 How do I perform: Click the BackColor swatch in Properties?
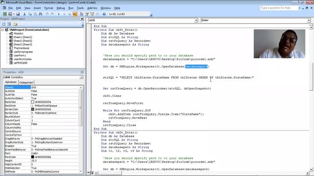pyautogui.click(x=33, y=102)
